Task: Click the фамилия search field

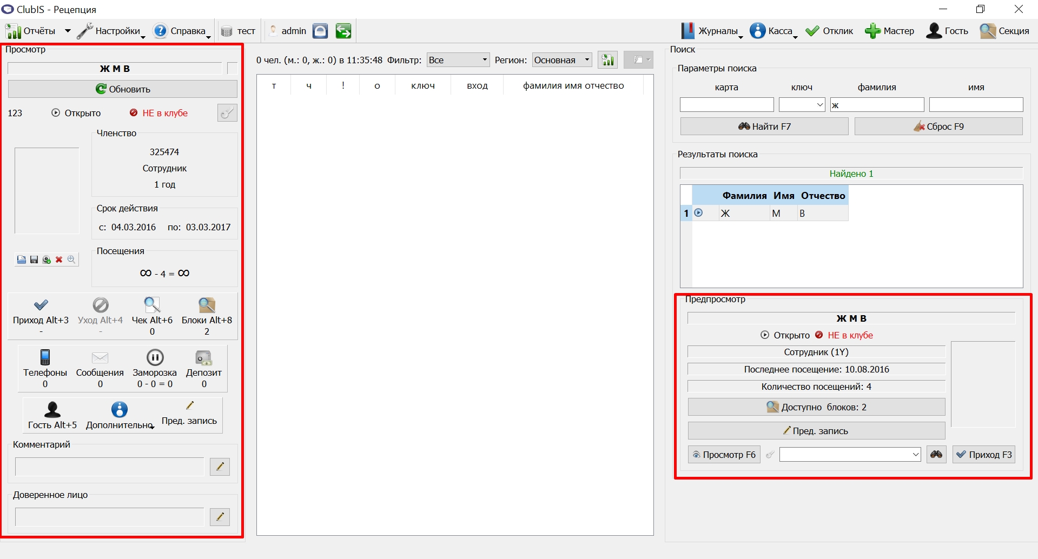Action: pyautogui.click(x=877, y=105)
